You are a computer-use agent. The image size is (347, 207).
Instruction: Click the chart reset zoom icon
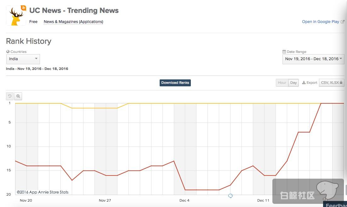coord(10,96)
